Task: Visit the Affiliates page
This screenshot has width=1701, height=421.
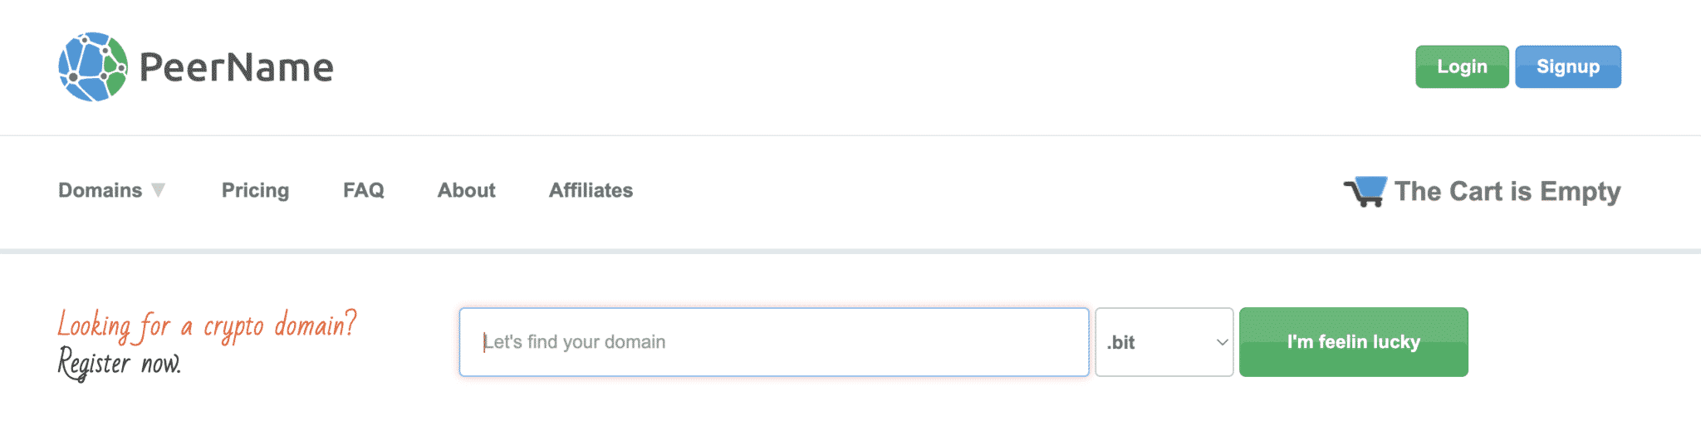Action: point(591,190)
